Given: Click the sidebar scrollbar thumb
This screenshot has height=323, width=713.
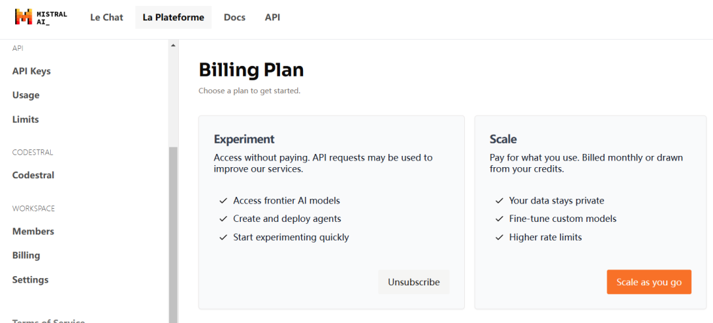Looking at the screenshot, I should (x=173, y=234).
